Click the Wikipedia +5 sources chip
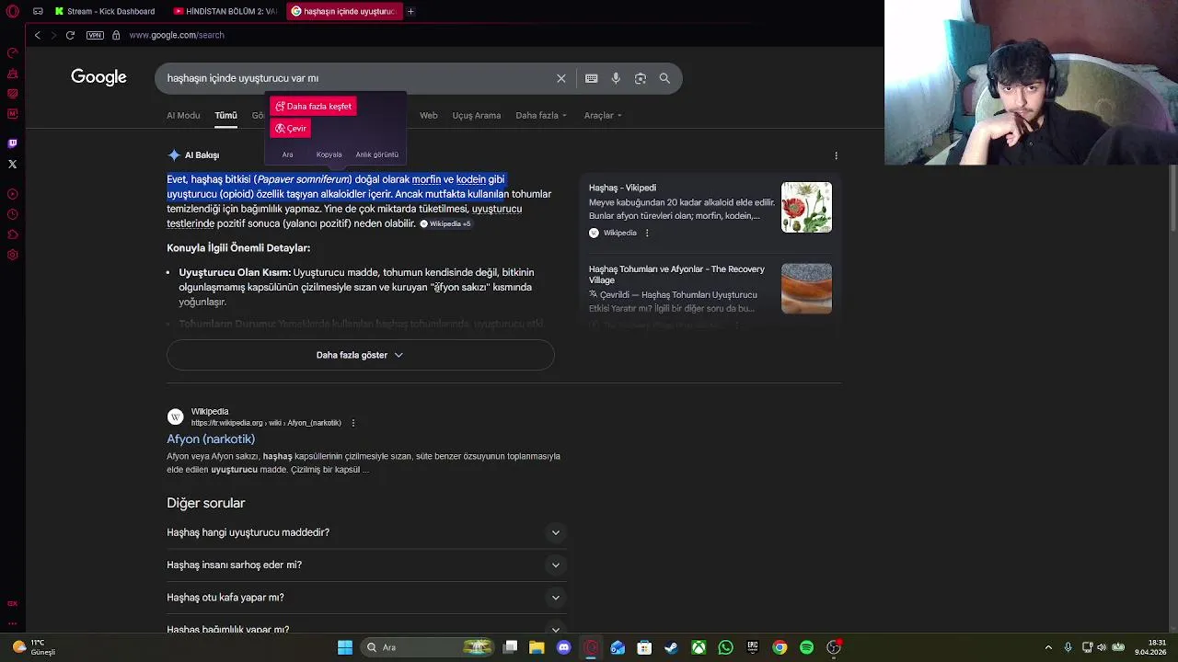Image resolution: width=1178 pixels, height=662 pixels. tap(445, 224)
